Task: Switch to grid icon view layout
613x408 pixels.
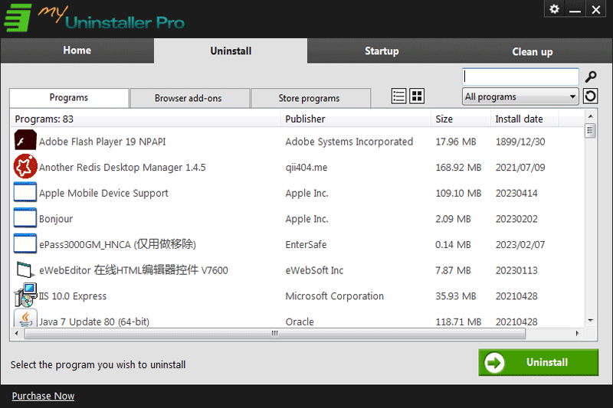Action: [x=417, y=96]
